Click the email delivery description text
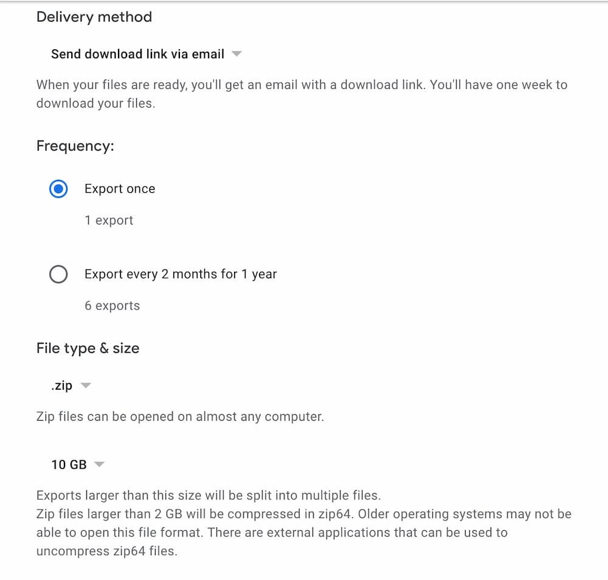The height and width of the screenshot is (580, 608). [302, 94]
